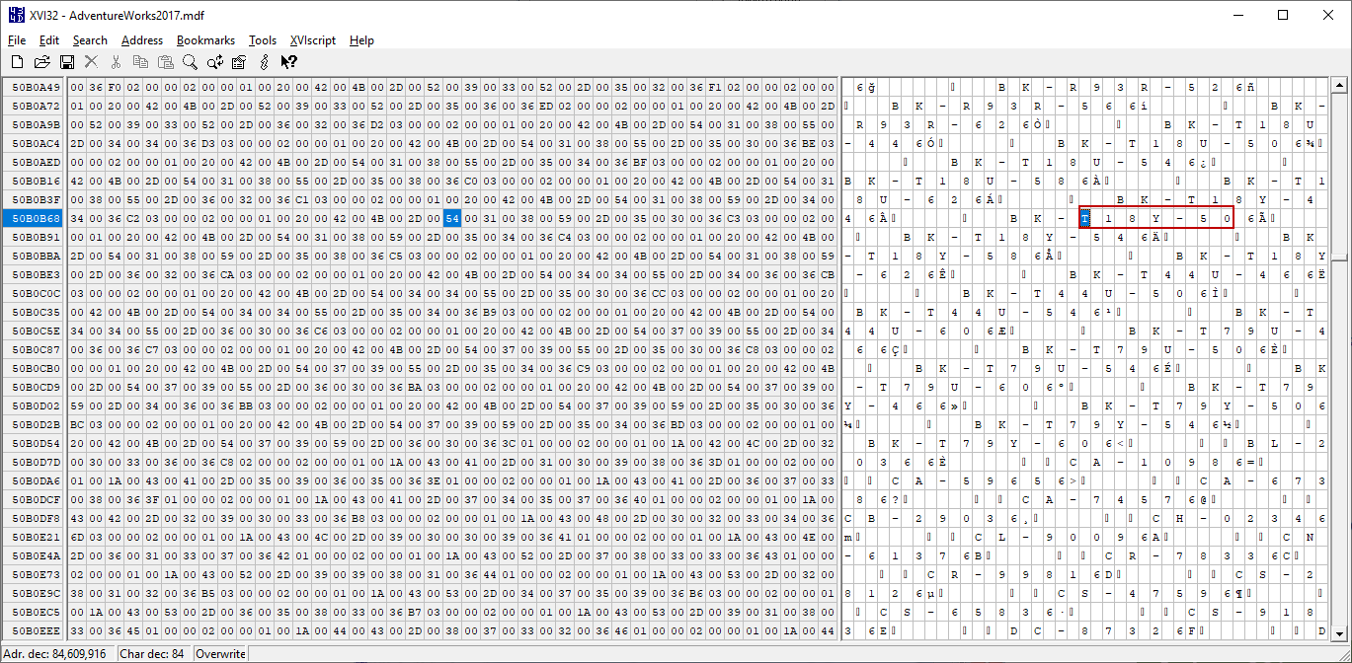The image size is (1352, 663).
Task: Click address row 50B0AED
Action: click(35, 163)
